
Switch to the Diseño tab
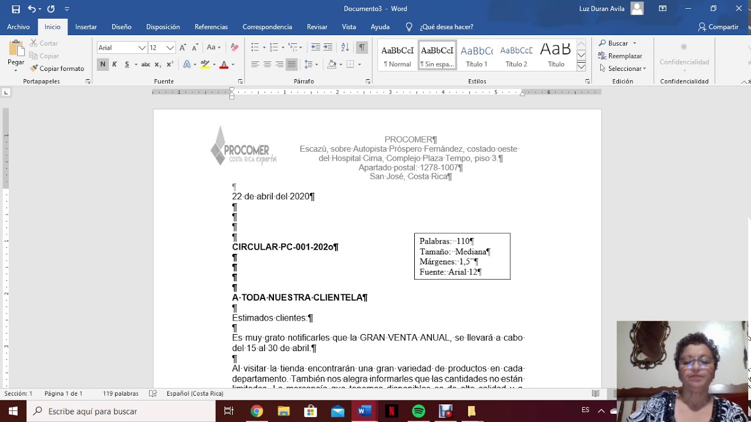121,27
